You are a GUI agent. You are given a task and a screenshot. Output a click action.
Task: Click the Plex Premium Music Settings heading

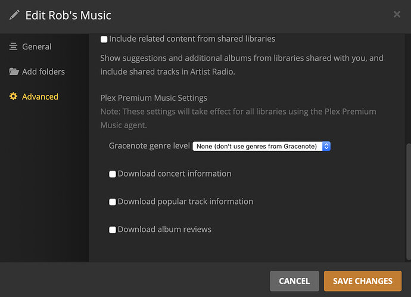click(154, 98)
